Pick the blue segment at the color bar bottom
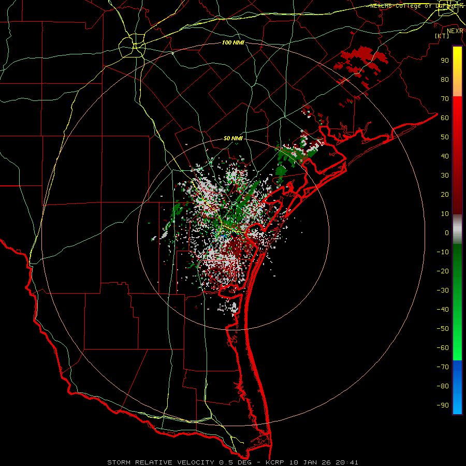The height and width of the screenshot is (466, 466). click(457, 387)
